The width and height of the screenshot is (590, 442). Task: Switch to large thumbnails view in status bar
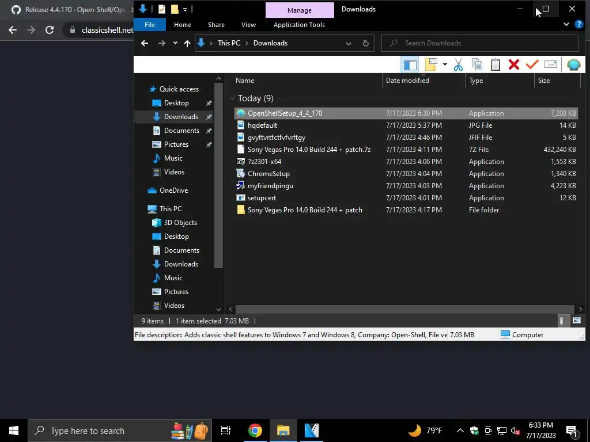[x=576, y=321]
